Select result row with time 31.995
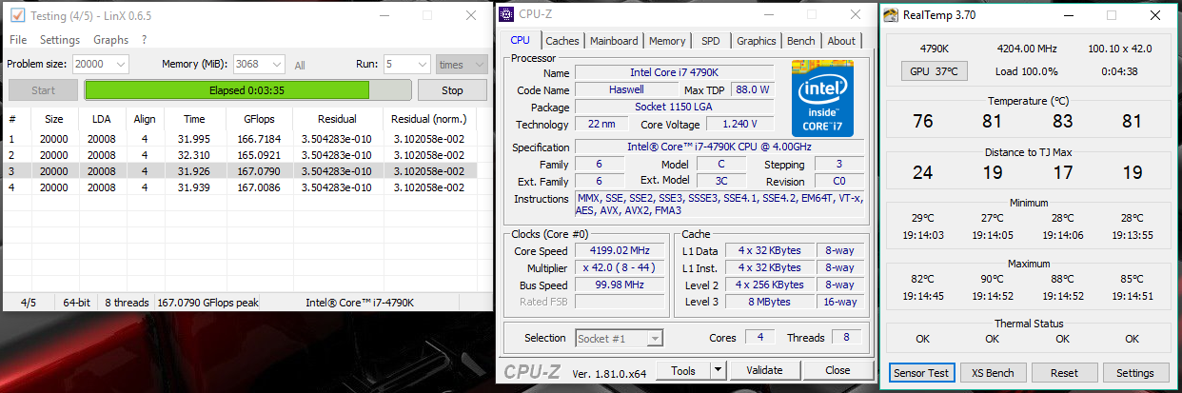This screenshot has width=1182, height=393. point(239,138)
